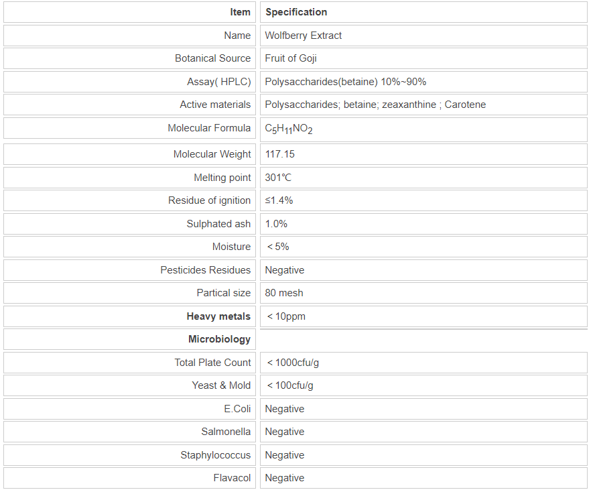Select the Fruit of Goji cell

[x=291, y=58]
